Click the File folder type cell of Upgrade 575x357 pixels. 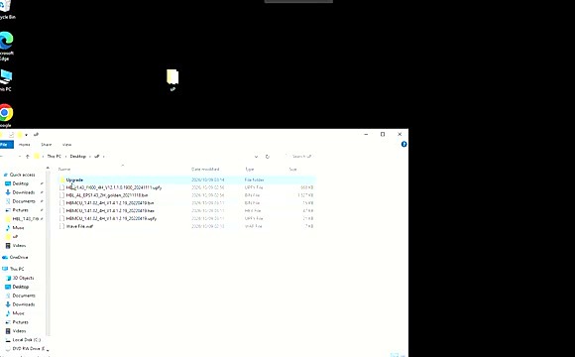click(x=254, y=179)
